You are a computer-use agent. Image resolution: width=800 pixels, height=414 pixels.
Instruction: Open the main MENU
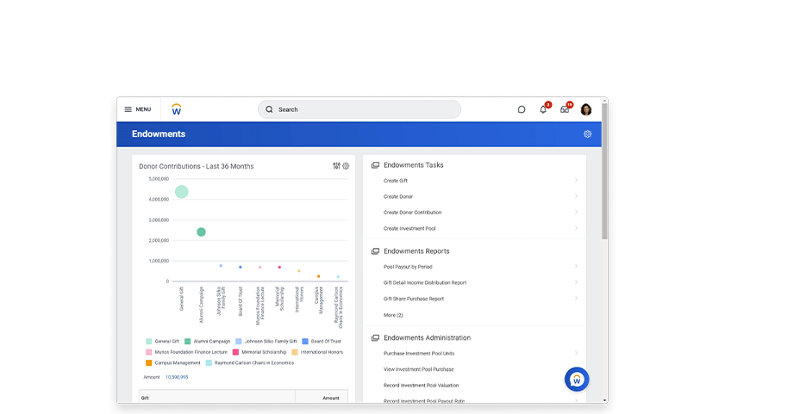(x=137, y=109)
